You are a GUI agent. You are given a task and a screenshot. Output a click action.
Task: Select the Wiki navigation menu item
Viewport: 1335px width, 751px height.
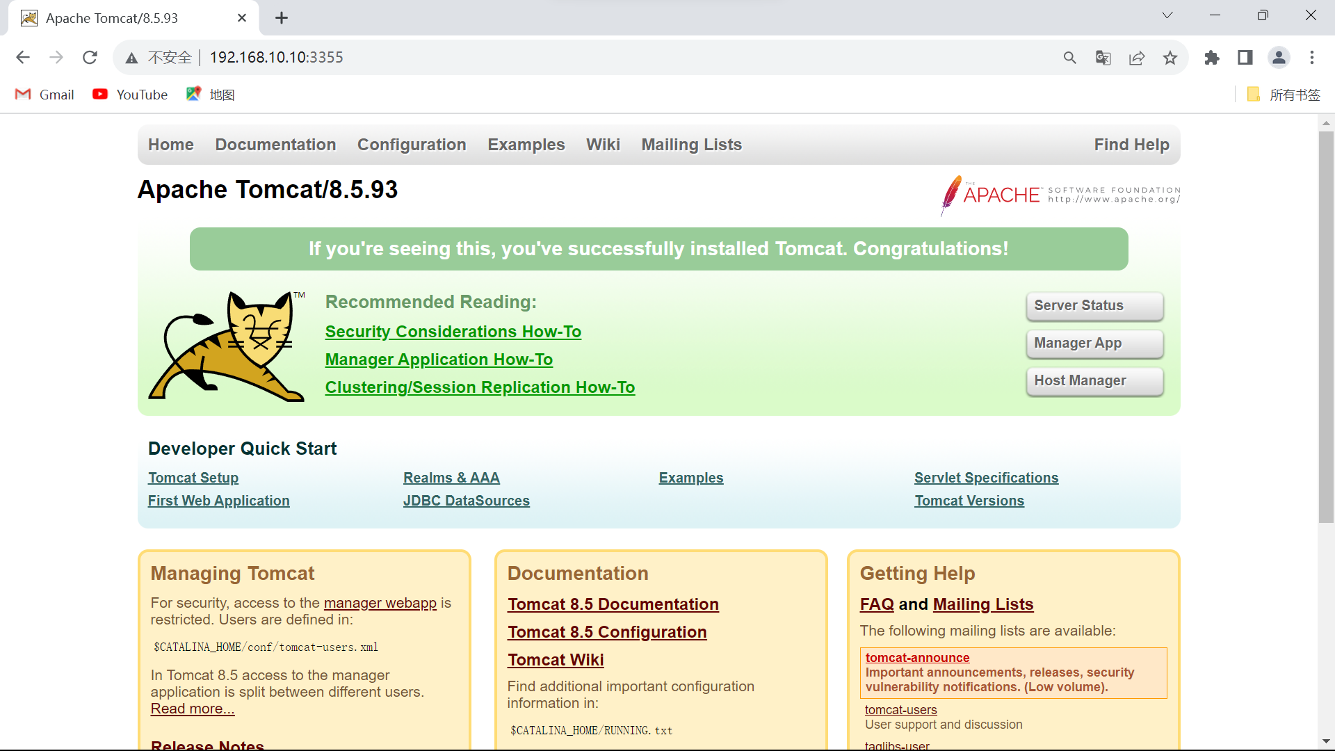click(x=602, y=145)
